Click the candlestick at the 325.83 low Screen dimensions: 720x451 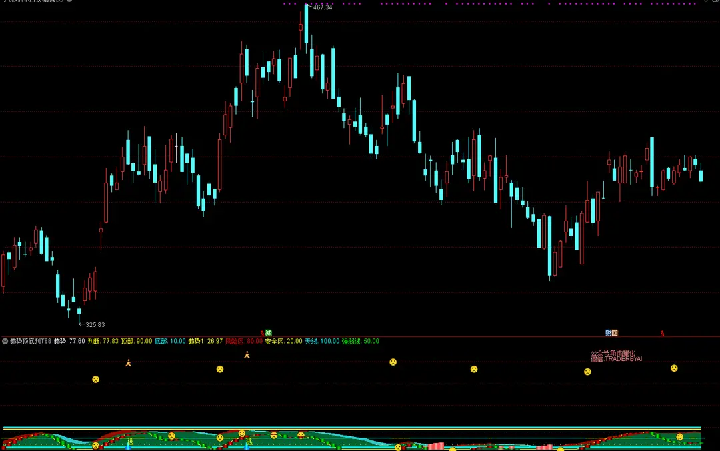tap(79, 312)
